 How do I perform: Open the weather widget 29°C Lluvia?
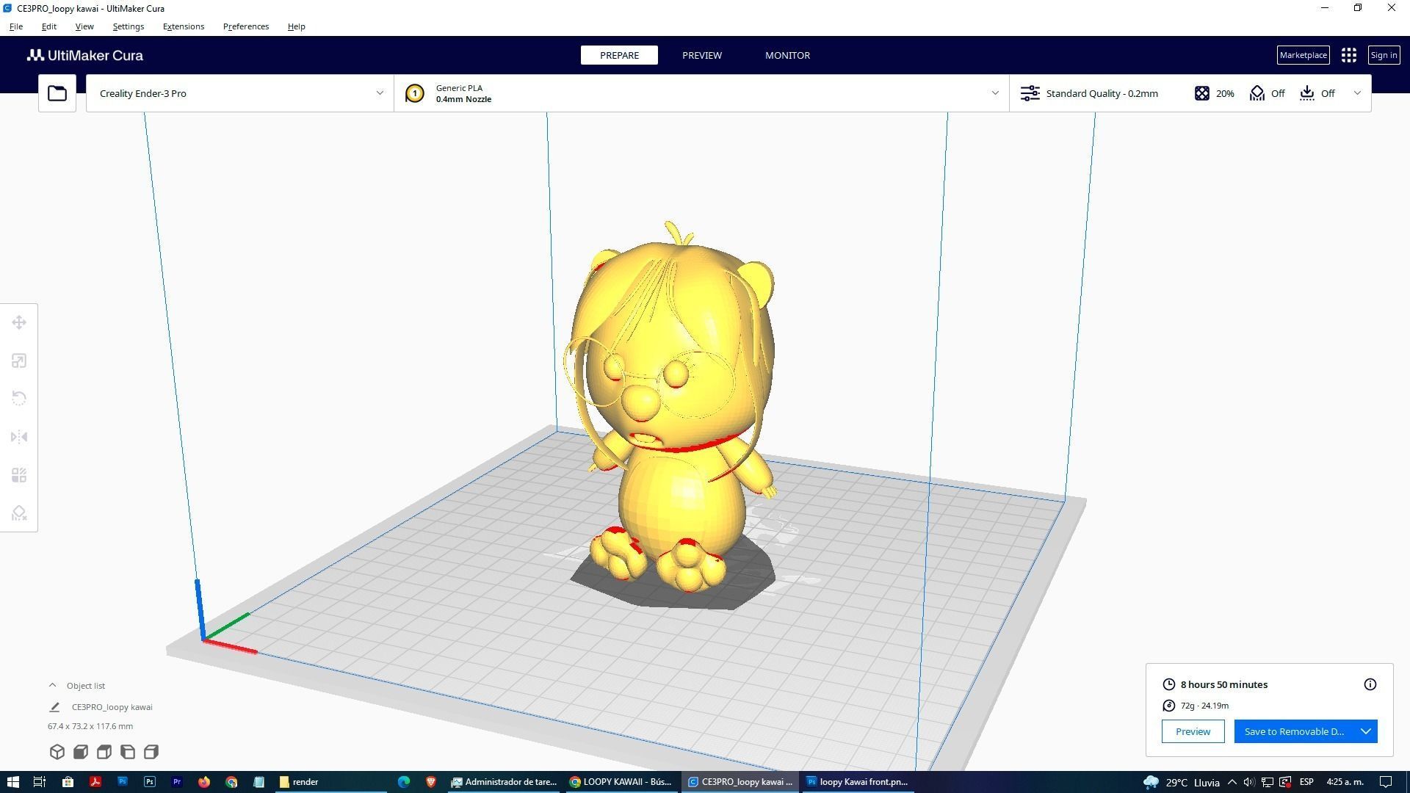[x=1182, y=782]
